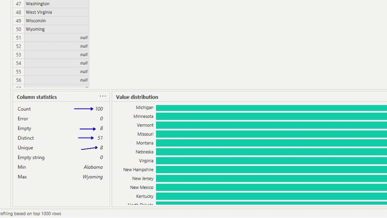Click row number 55 header

pos(18,71)
